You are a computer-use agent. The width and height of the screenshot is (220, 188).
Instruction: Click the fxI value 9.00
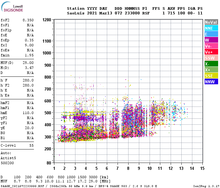pos(29,45)
